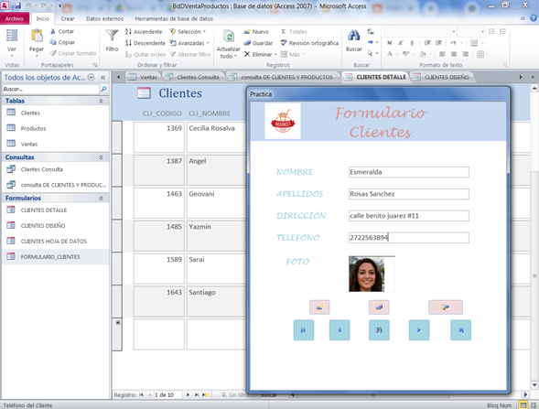
Task: Go to first record in Practica form
Action: 304,330
